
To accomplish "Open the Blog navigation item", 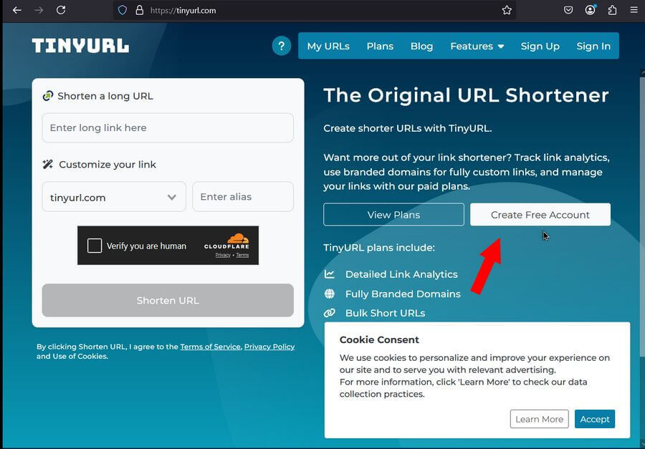I will point(421,46).
